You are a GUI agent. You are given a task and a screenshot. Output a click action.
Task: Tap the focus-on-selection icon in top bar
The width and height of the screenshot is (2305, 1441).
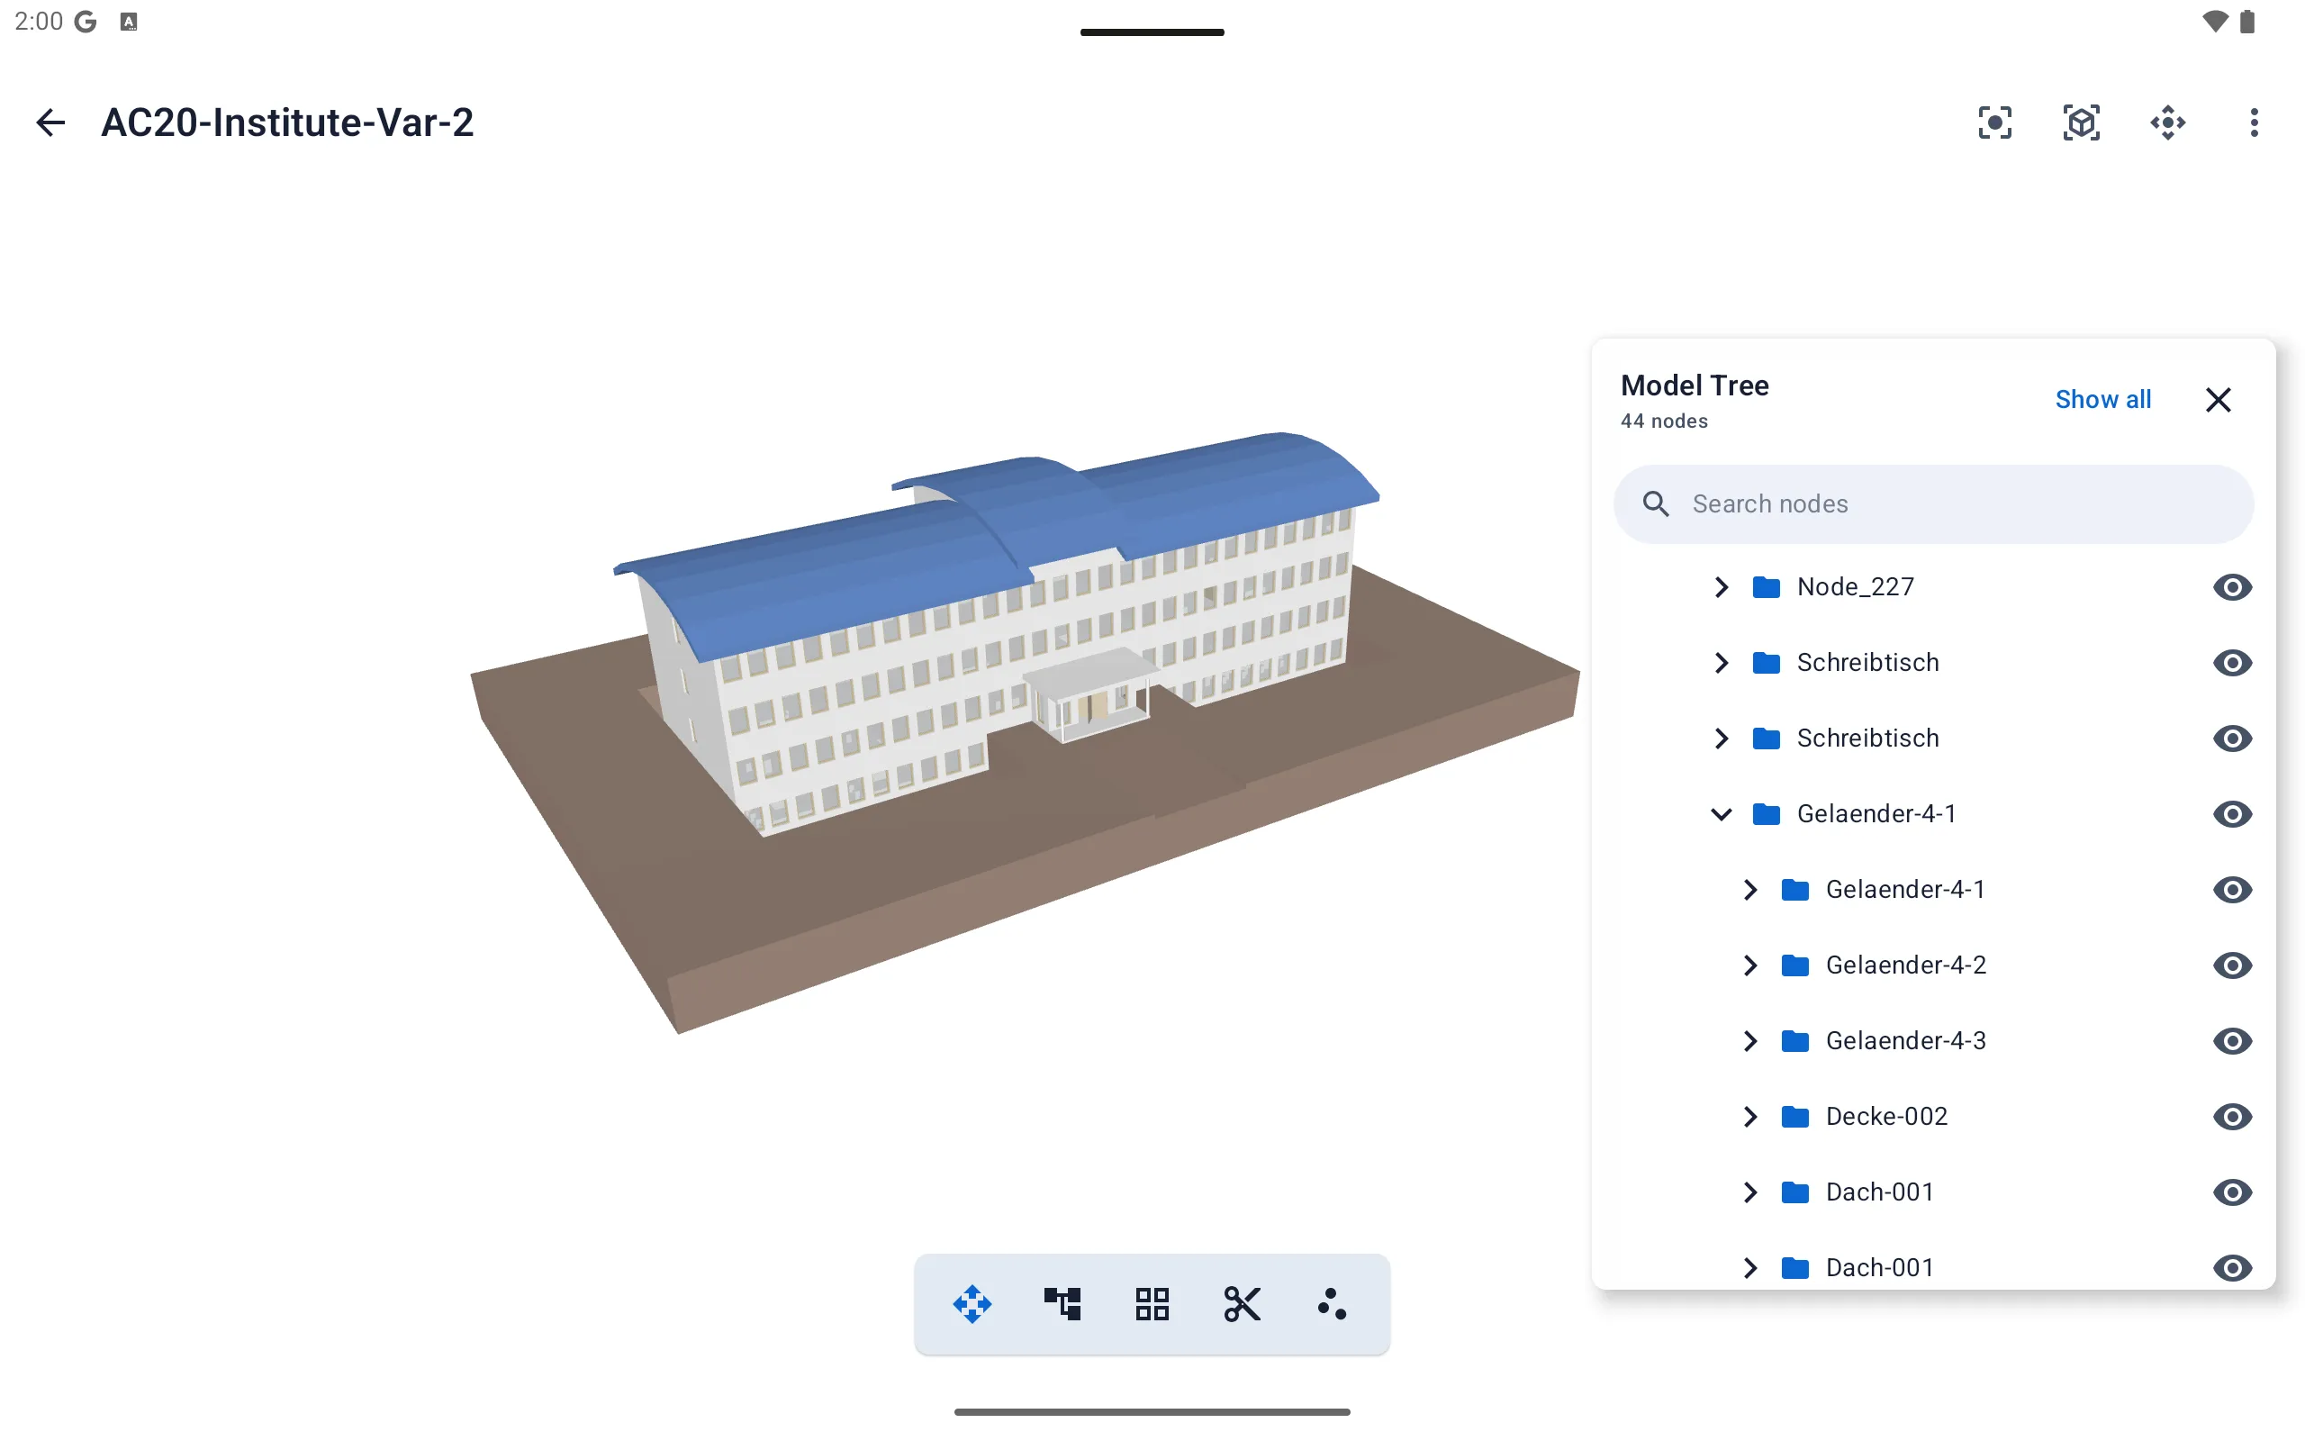click(x=1994, y=122)
